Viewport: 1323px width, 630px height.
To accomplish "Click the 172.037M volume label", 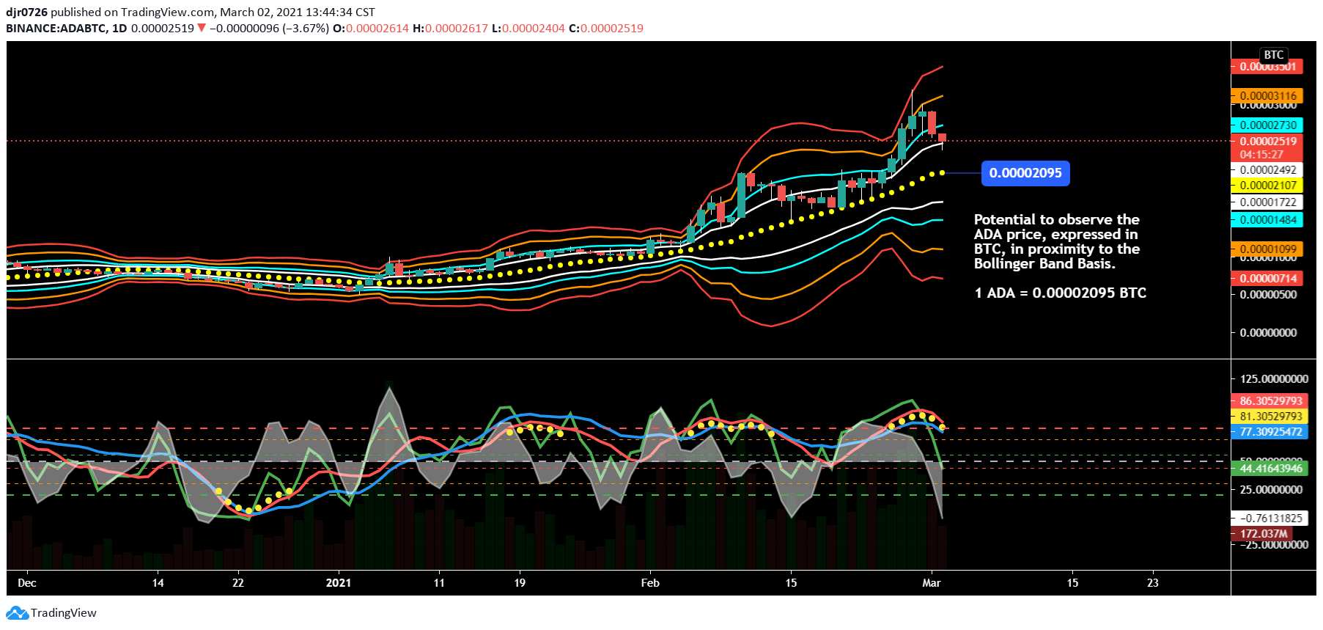I will coord(1263,534).
